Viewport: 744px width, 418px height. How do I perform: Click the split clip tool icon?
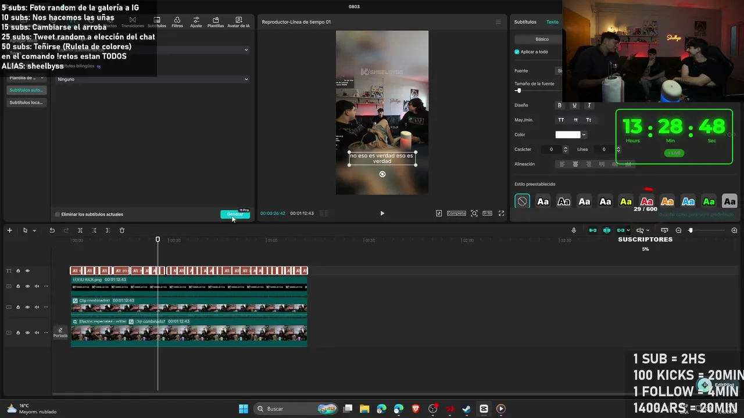coord(80,230)
